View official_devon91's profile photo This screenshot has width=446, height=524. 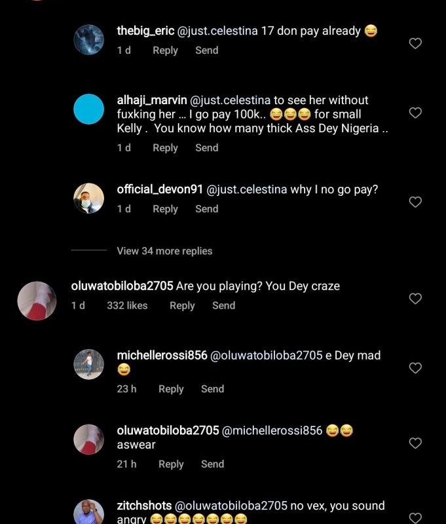click(88, 198)
